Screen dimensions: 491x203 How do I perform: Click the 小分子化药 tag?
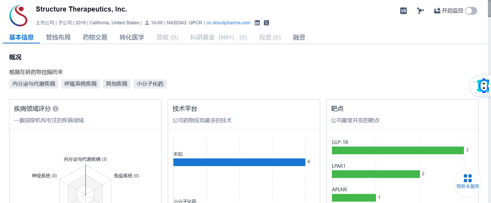(x=150, y=84)
